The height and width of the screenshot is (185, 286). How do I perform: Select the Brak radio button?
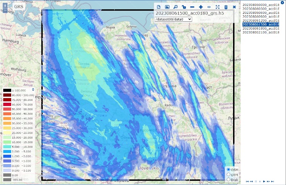point(228,179)
